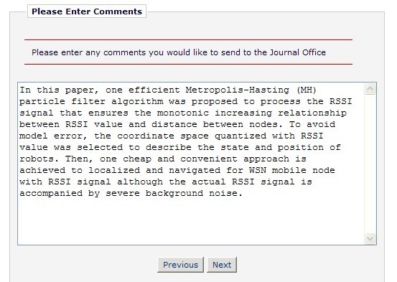Click the "Please Enter Comments" heading
This screenshot has height=282, width=397.
(87, 11)
